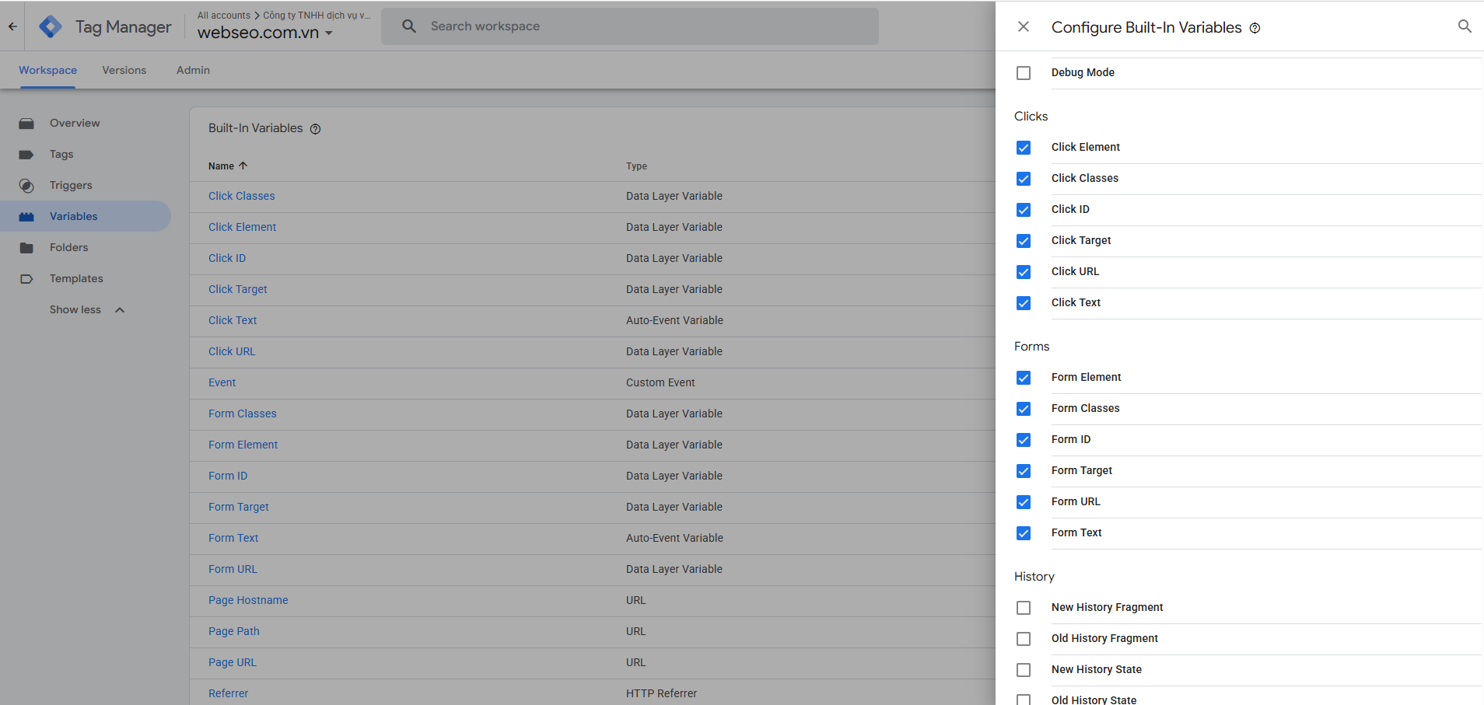Screen dimensions: 1484x705
Task: Open the Form URL variable link
Action: pyautogui.click(x=233, y=569)
